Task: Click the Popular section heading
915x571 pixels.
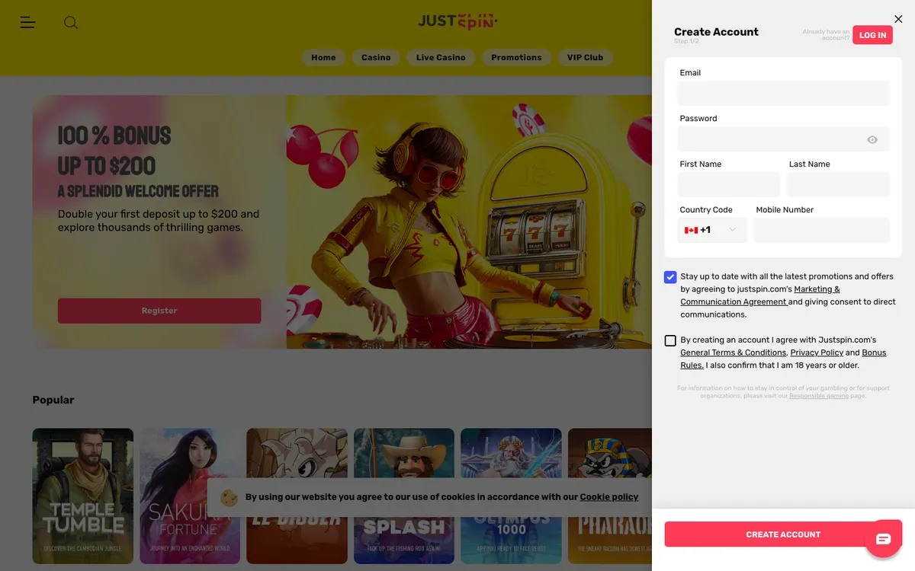Action: [x=53, y=400]
